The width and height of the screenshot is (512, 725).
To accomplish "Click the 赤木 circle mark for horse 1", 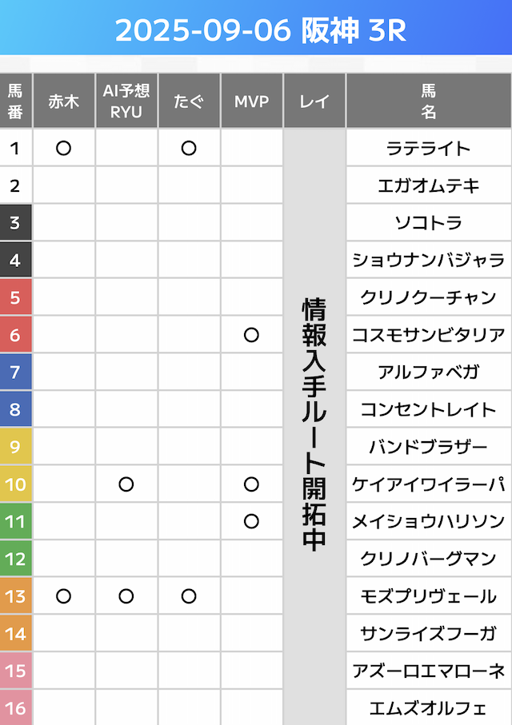I will (64, 148).
